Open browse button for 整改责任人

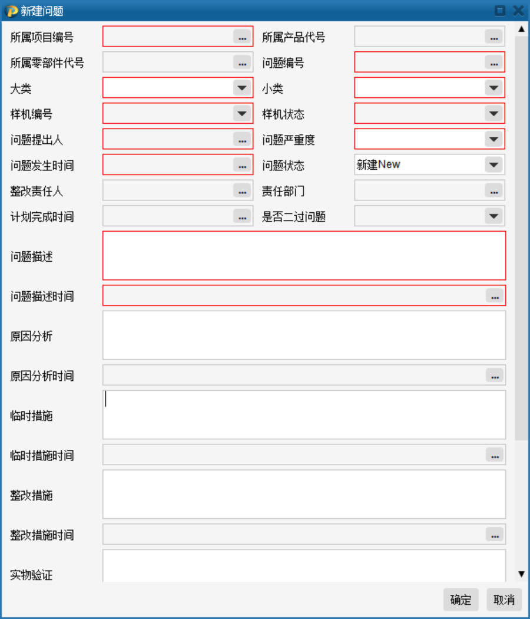tap(242, 190)
